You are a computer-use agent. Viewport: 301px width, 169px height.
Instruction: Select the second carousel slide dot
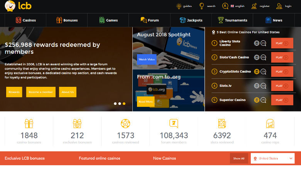click(x=120, y=103)
